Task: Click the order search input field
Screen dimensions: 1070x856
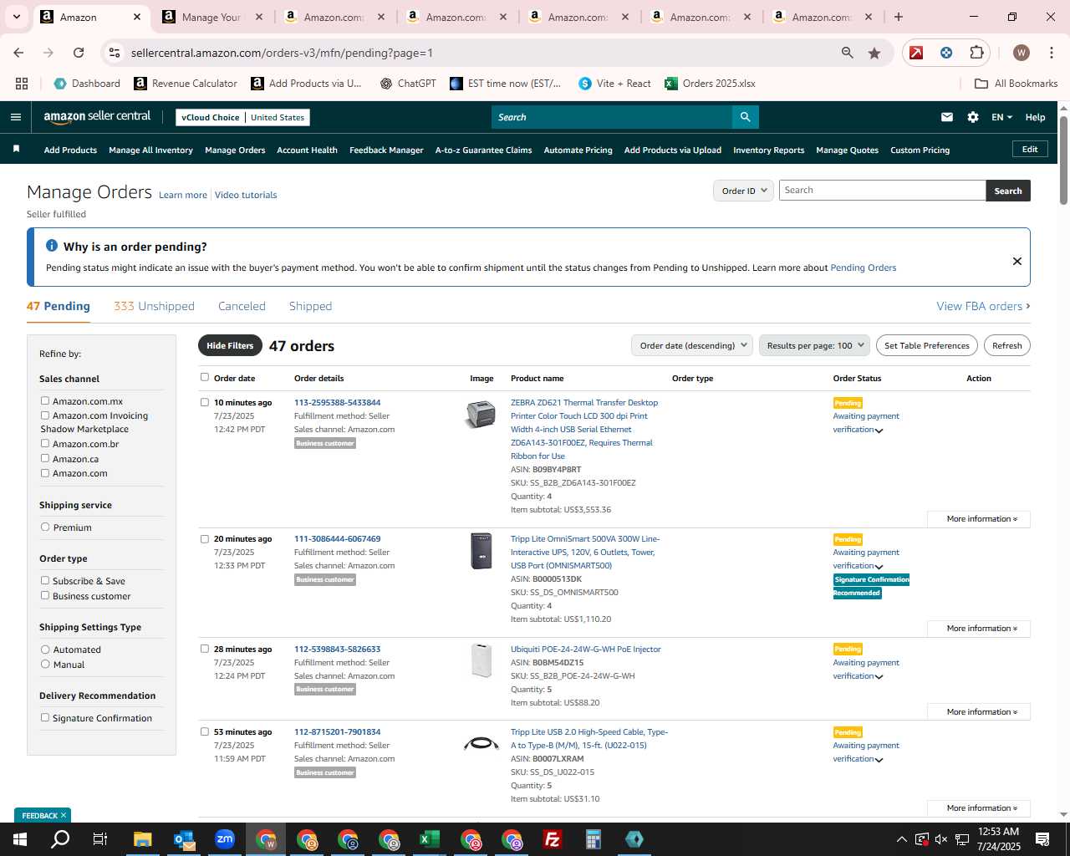Action: 882,191
